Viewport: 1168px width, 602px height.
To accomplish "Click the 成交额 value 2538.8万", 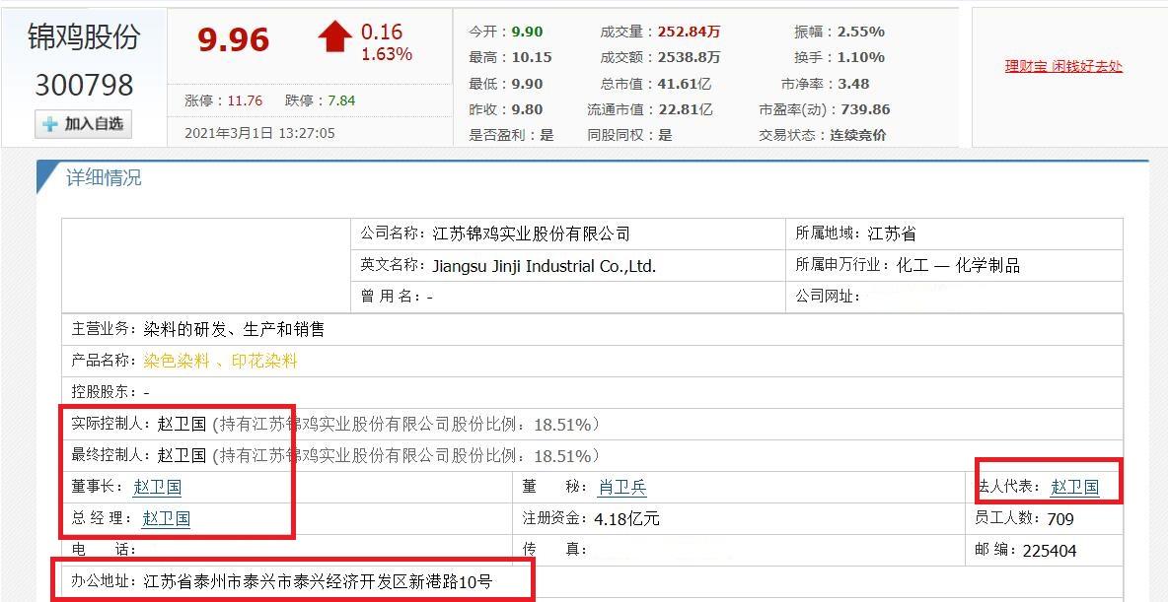I will [x=689, y=57].
